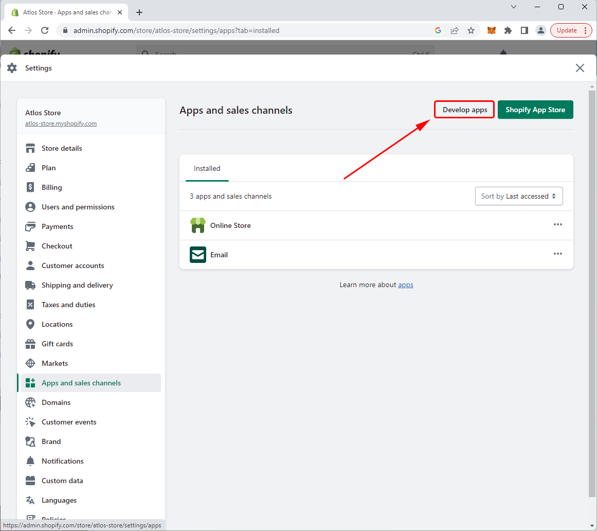Click the Markets globe icon
This screenshot has width=597, height=531.
click(30, 363)
